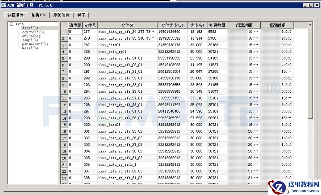Viewport: 321px width, 195px height.
Task: Click the ASM app icon in title bar
Action: click(x=4, y=5)
